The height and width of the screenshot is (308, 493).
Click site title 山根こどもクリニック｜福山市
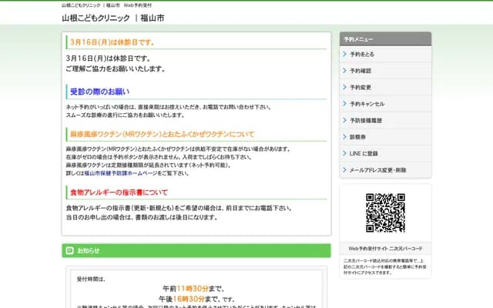113,18
